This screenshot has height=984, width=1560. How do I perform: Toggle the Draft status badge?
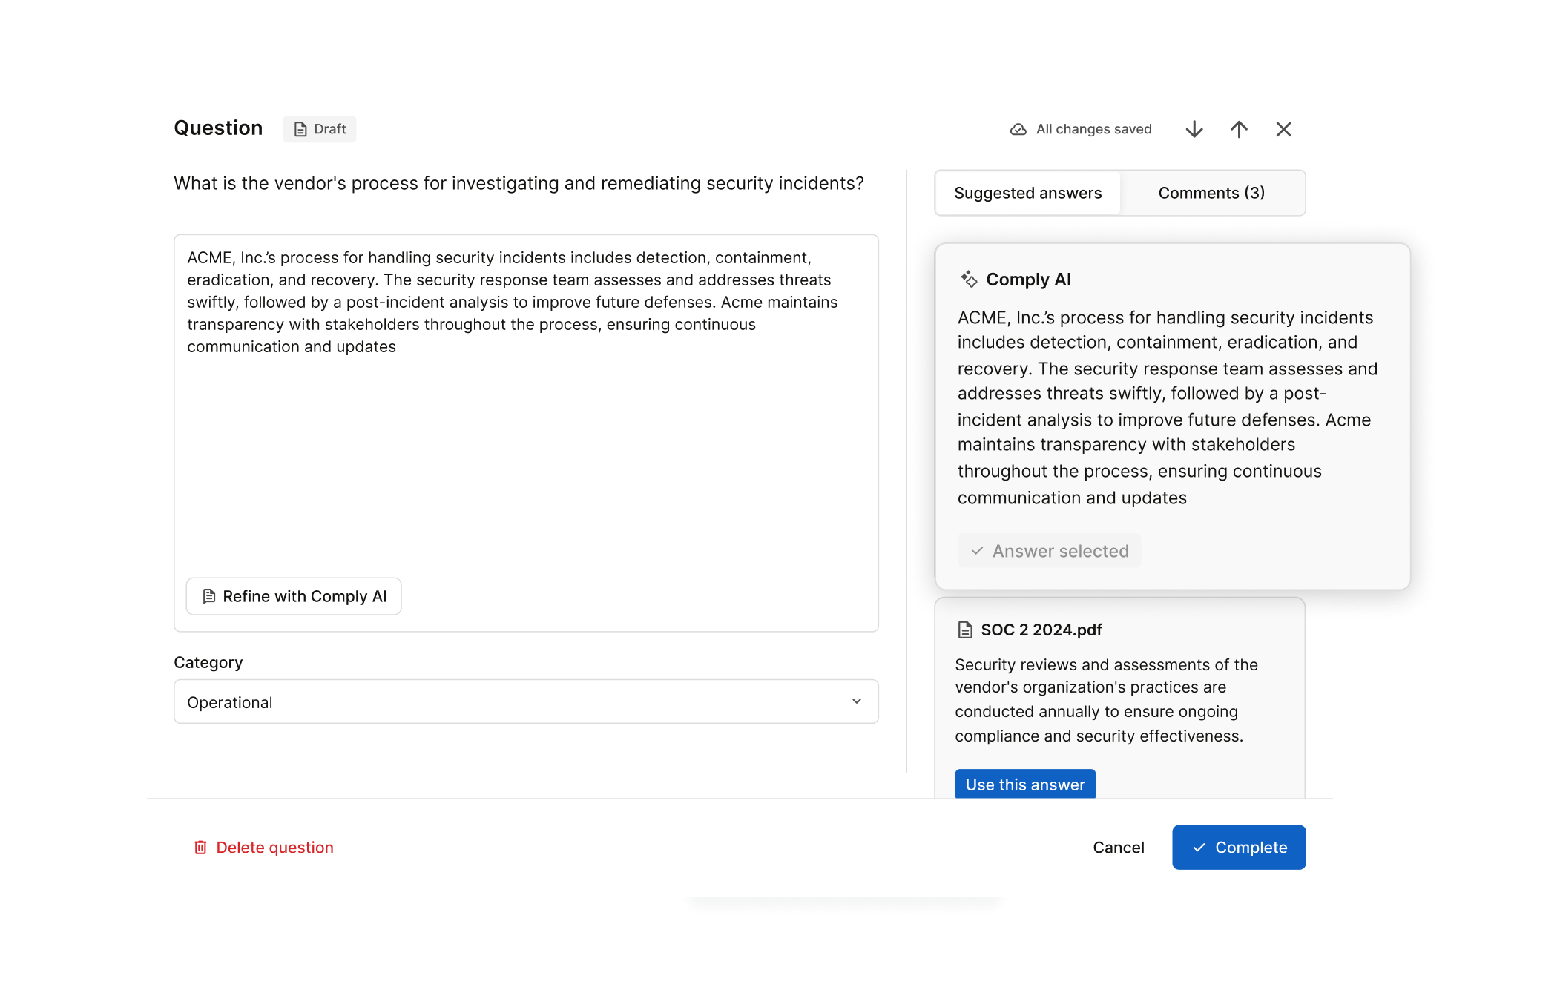coord(319,128)
